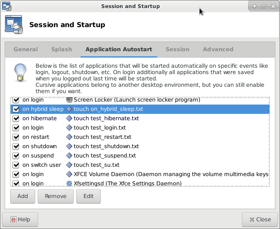Switch to the General tab
The width and height of the screenshot is (280, 229).
point(26,50)
